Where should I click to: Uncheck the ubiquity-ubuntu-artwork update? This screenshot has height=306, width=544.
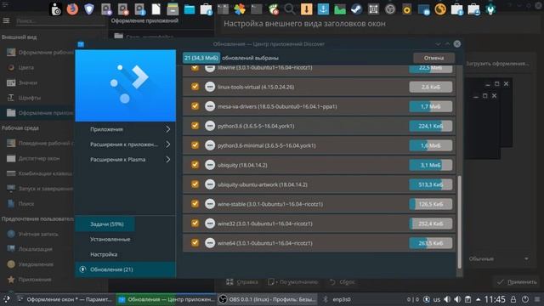(195, 184)
